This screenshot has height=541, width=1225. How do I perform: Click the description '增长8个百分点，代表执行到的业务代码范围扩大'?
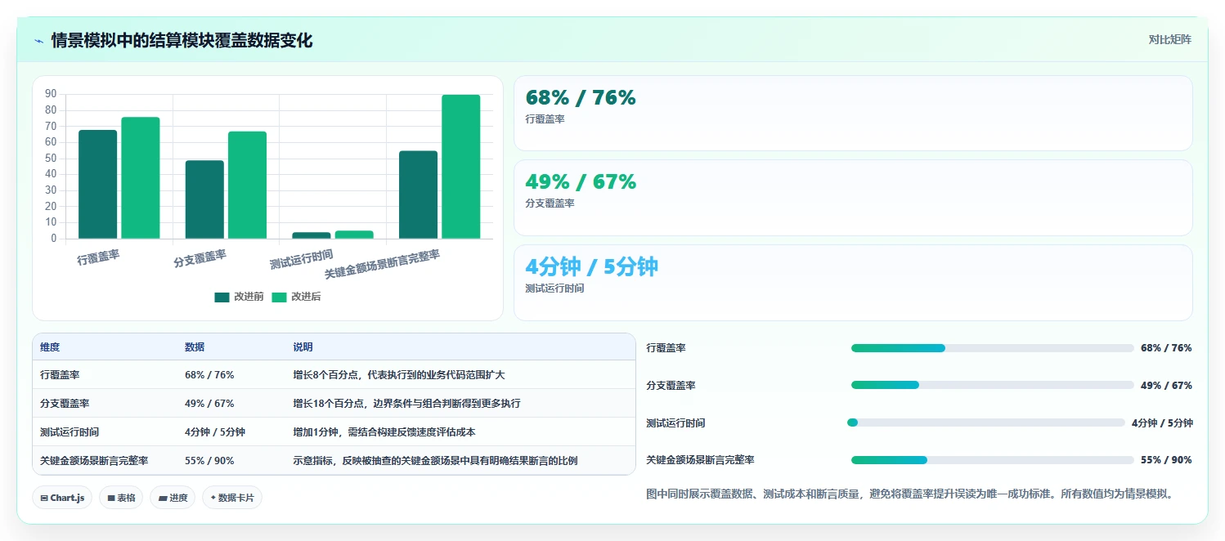[x=399, y=375]
